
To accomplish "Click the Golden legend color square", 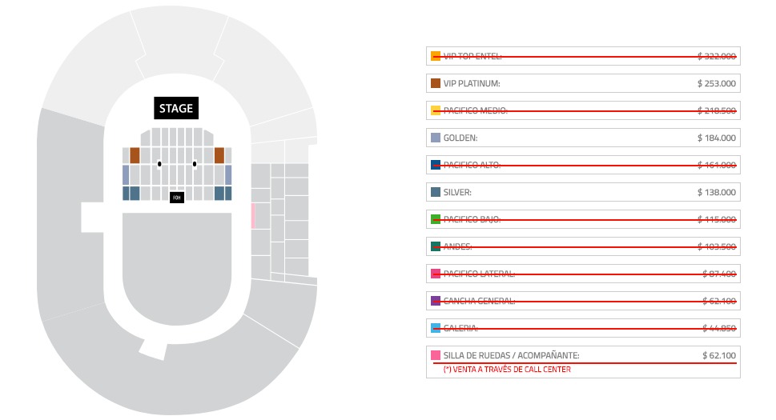I will pos(436,138).
